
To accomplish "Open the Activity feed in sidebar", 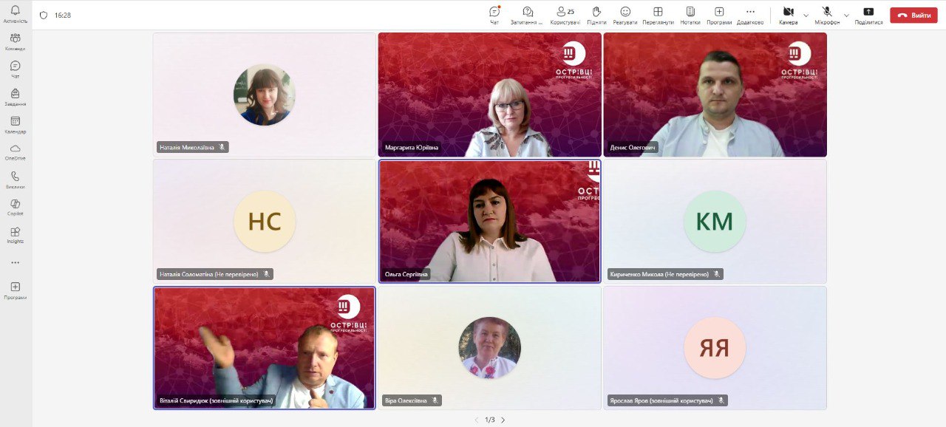I will click(16, 14).
